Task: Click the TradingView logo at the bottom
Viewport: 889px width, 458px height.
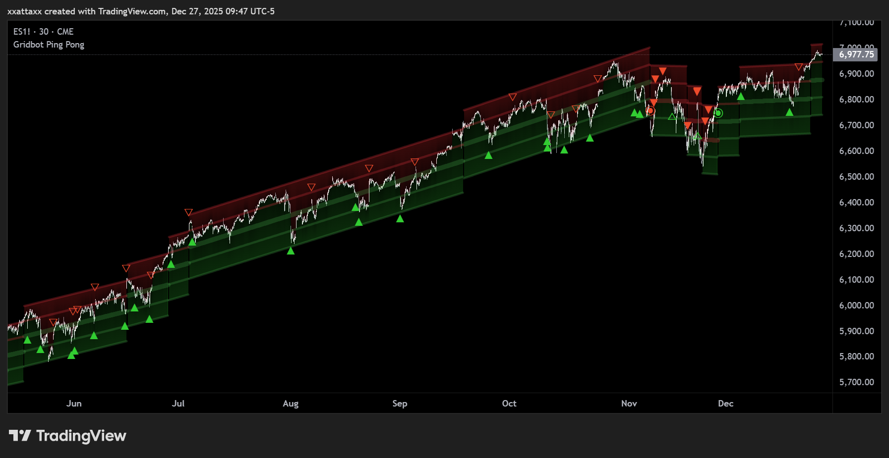Action: pyautogui.click(x=67, y=436)
